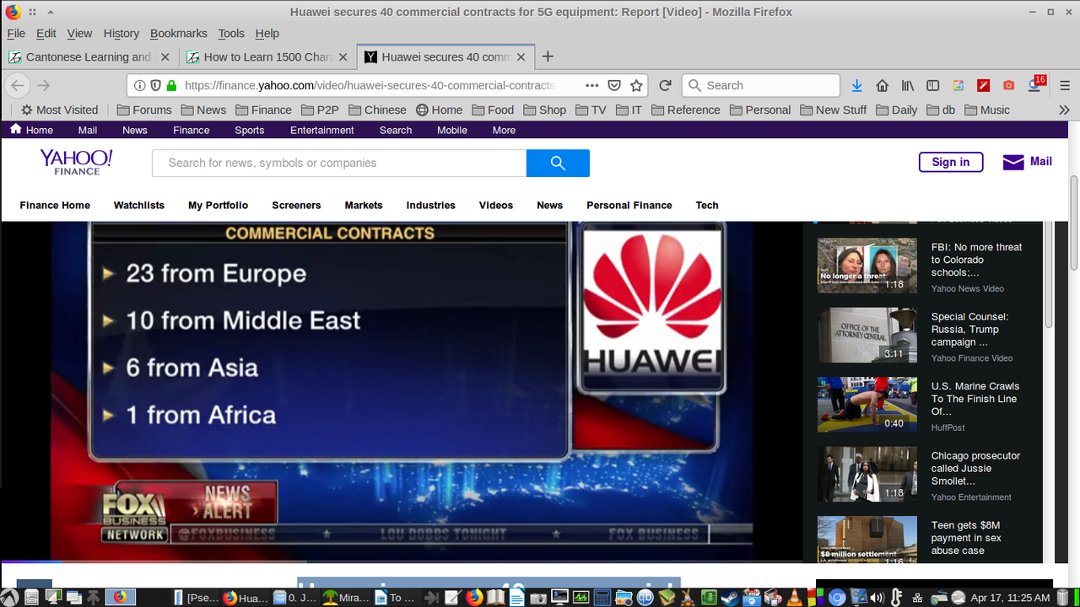Open the calculator from the taskbar

click(x=602, y=597)
